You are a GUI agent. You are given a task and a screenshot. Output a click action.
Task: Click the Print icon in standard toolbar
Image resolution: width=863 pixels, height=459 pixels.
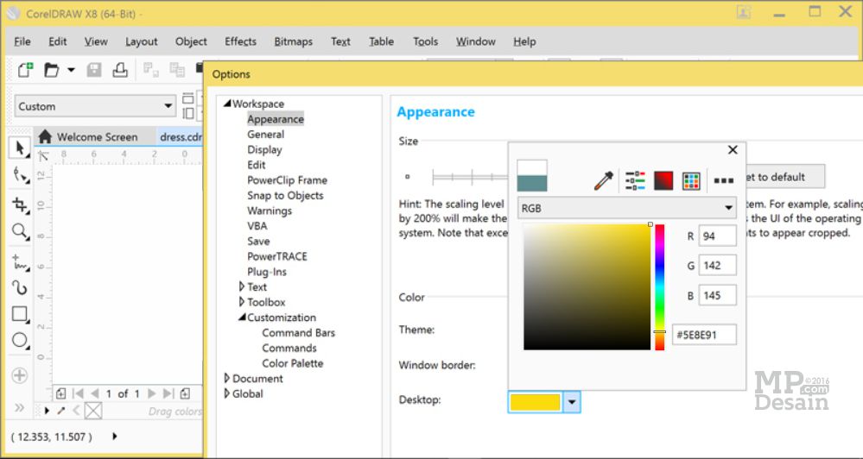tap(120, 70)
